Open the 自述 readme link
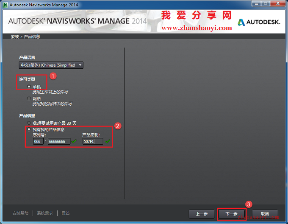288x224 pixels. (x=65, y=213)
